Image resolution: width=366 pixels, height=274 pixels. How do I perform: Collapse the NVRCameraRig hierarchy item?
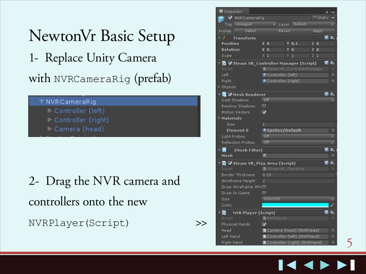[42, 102]
